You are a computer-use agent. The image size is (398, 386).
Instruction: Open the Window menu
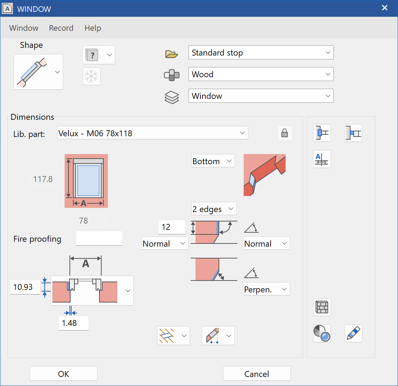(x=24, y=28)
